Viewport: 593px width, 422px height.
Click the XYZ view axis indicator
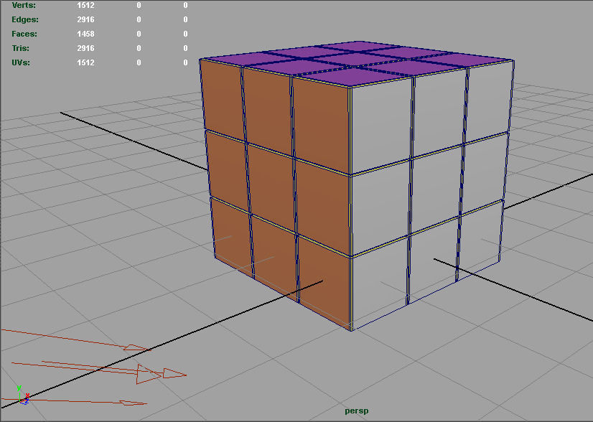coord(23,395)
